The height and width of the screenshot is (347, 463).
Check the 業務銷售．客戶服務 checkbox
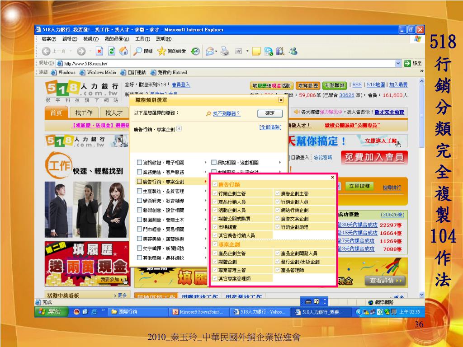point(139,172)
